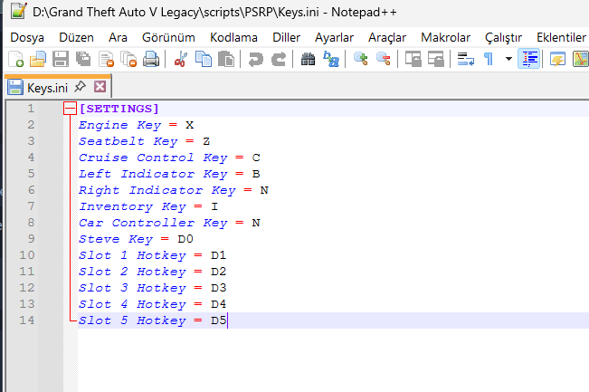Click the Save All toolbar icon

[x=83, y=59]
